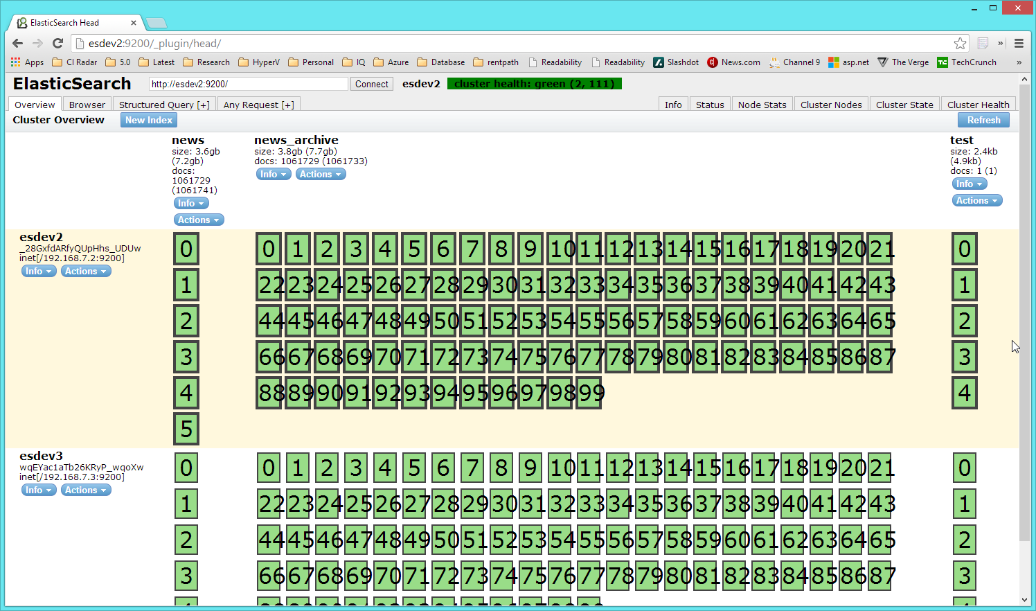
Task: Click the browser back arrow
Action: (x=18, y=43)
